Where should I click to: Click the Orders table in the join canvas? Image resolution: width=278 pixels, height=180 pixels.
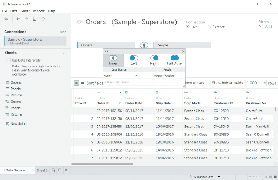pos(106,45)
